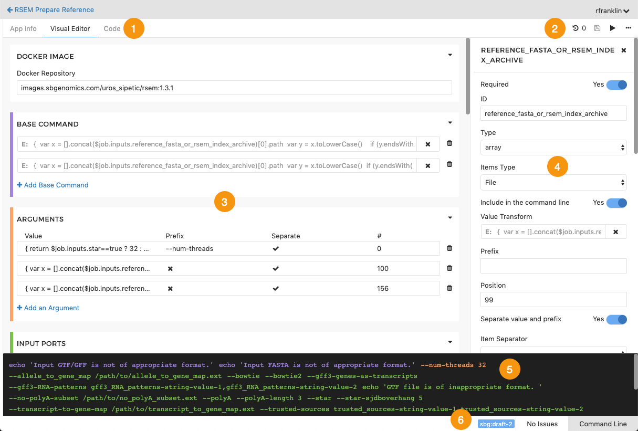Edit the Position field showing 99
The width and height of the screenshot is (638, 431).
pyautogui.click(x=553, y=300)
